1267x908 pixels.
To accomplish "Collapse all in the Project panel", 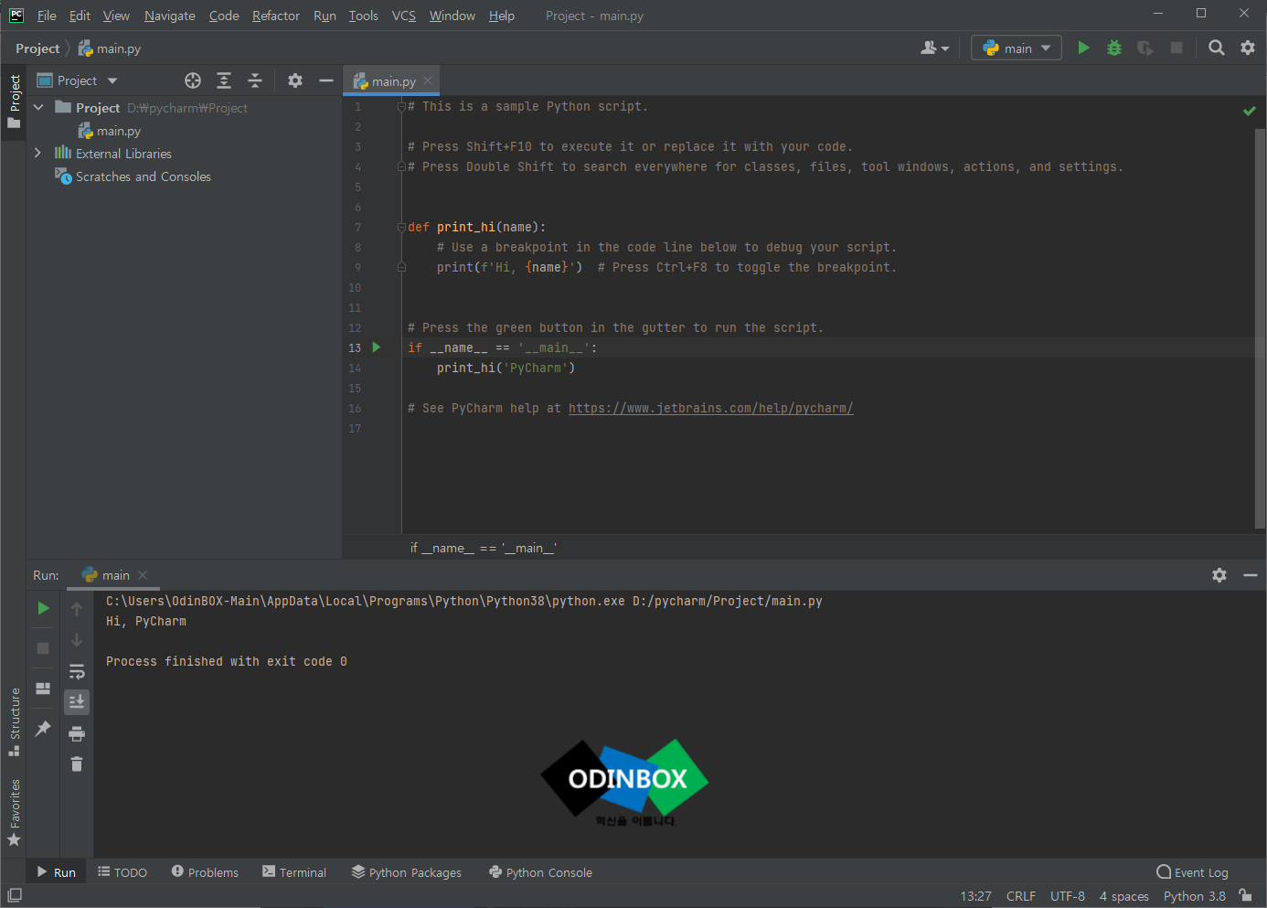I will pos(255,80).
